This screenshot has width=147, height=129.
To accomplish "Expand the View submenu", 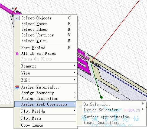I will coord(46,73).
